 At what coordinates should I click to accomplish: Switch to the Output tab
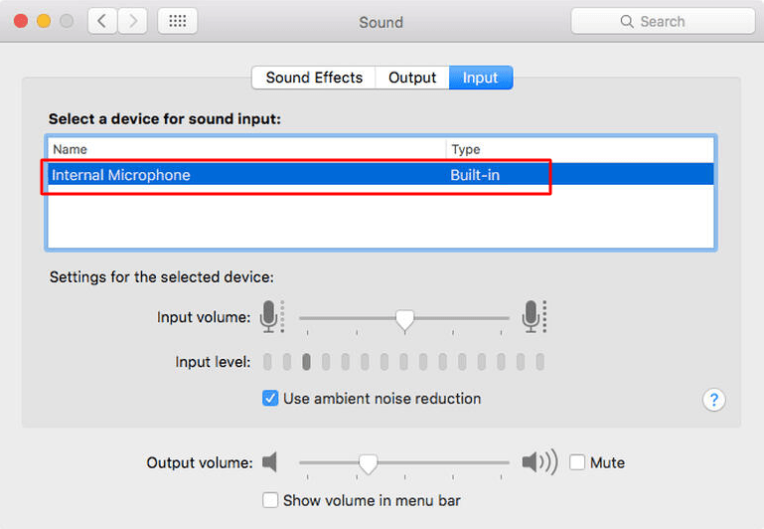click(412, 78)
